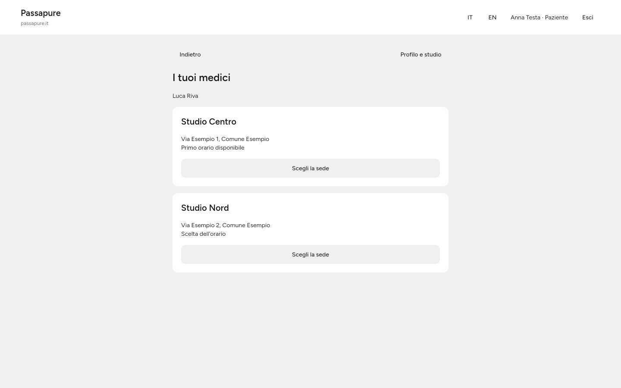Choose Studio Centro with Scegli la sede

310,168
